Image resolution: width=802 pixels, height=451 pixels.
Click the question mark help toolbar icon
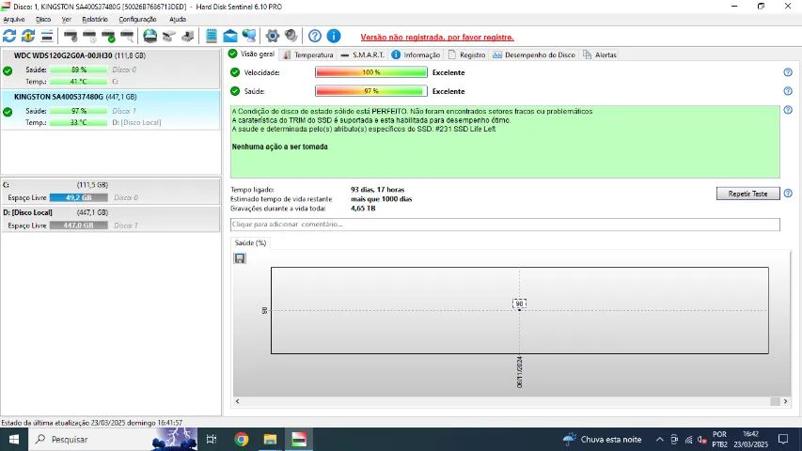(x=315, y=36)
